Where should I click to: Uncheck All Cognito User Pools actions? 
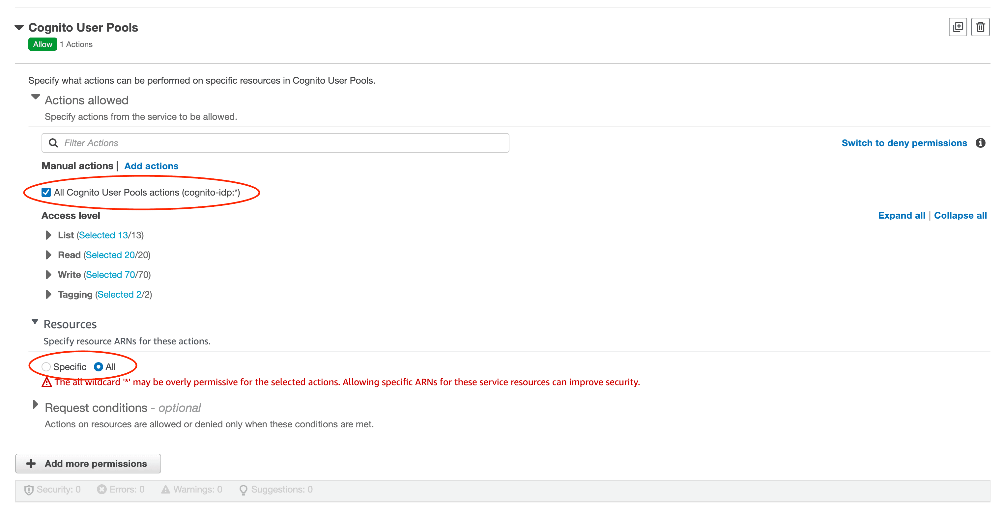(x=46, y=192)
